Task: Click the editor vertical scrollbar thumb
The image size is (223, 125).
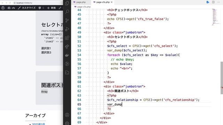Action: (x=222, y=78)
